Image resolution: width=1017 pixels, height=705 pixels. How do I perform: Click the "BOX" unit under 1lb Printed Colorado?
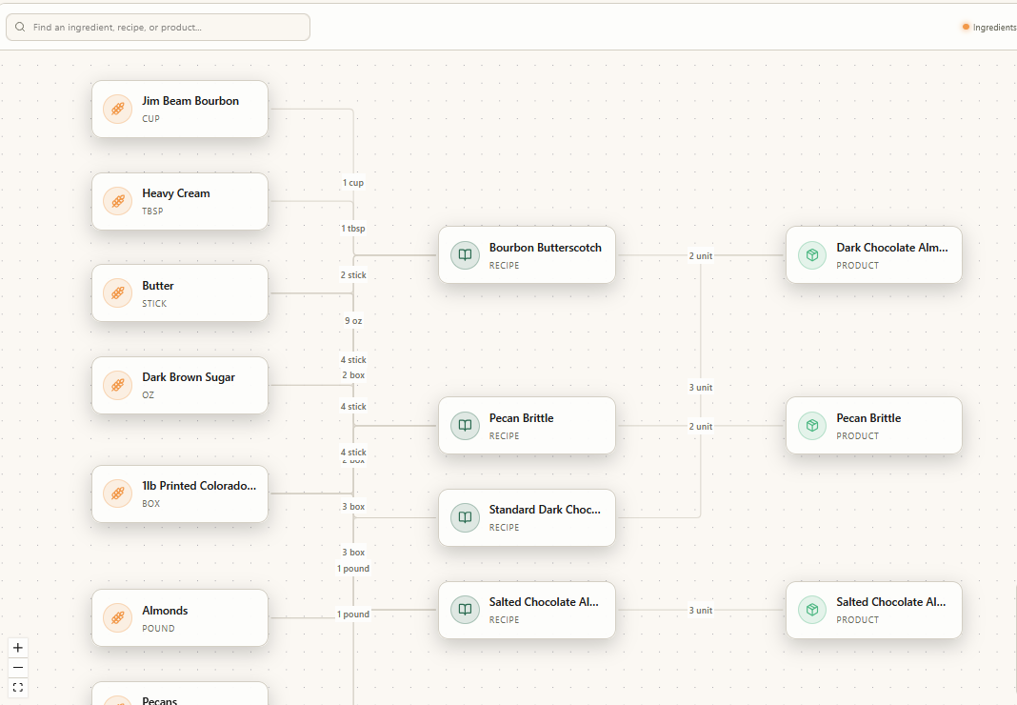click(151, 504)
